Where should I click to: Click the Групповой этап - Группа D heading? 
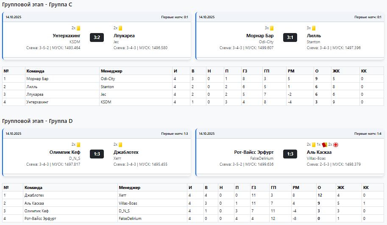click(x=37, y=121)
